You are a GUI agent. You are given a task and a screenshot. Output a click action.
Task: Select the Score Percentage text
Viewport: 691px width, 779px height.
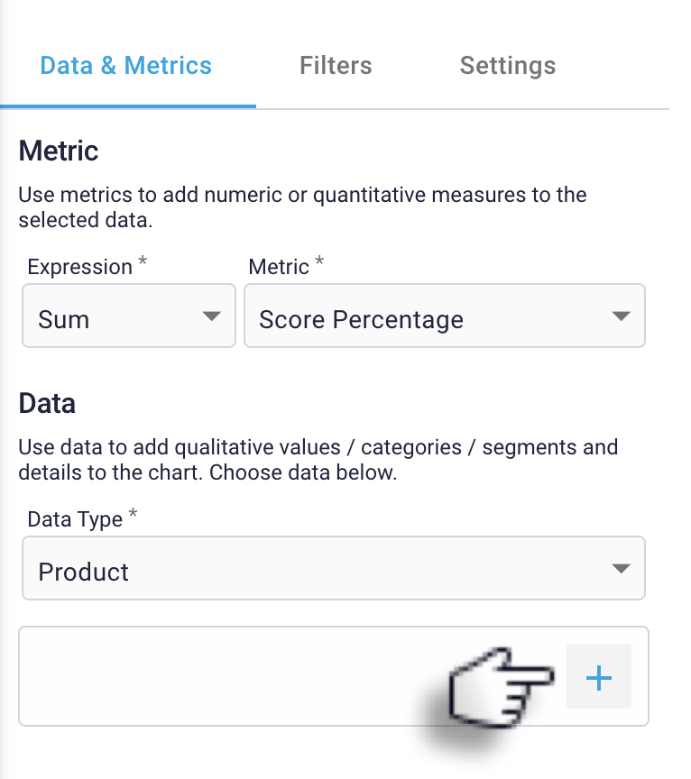[x=361, y=320]
